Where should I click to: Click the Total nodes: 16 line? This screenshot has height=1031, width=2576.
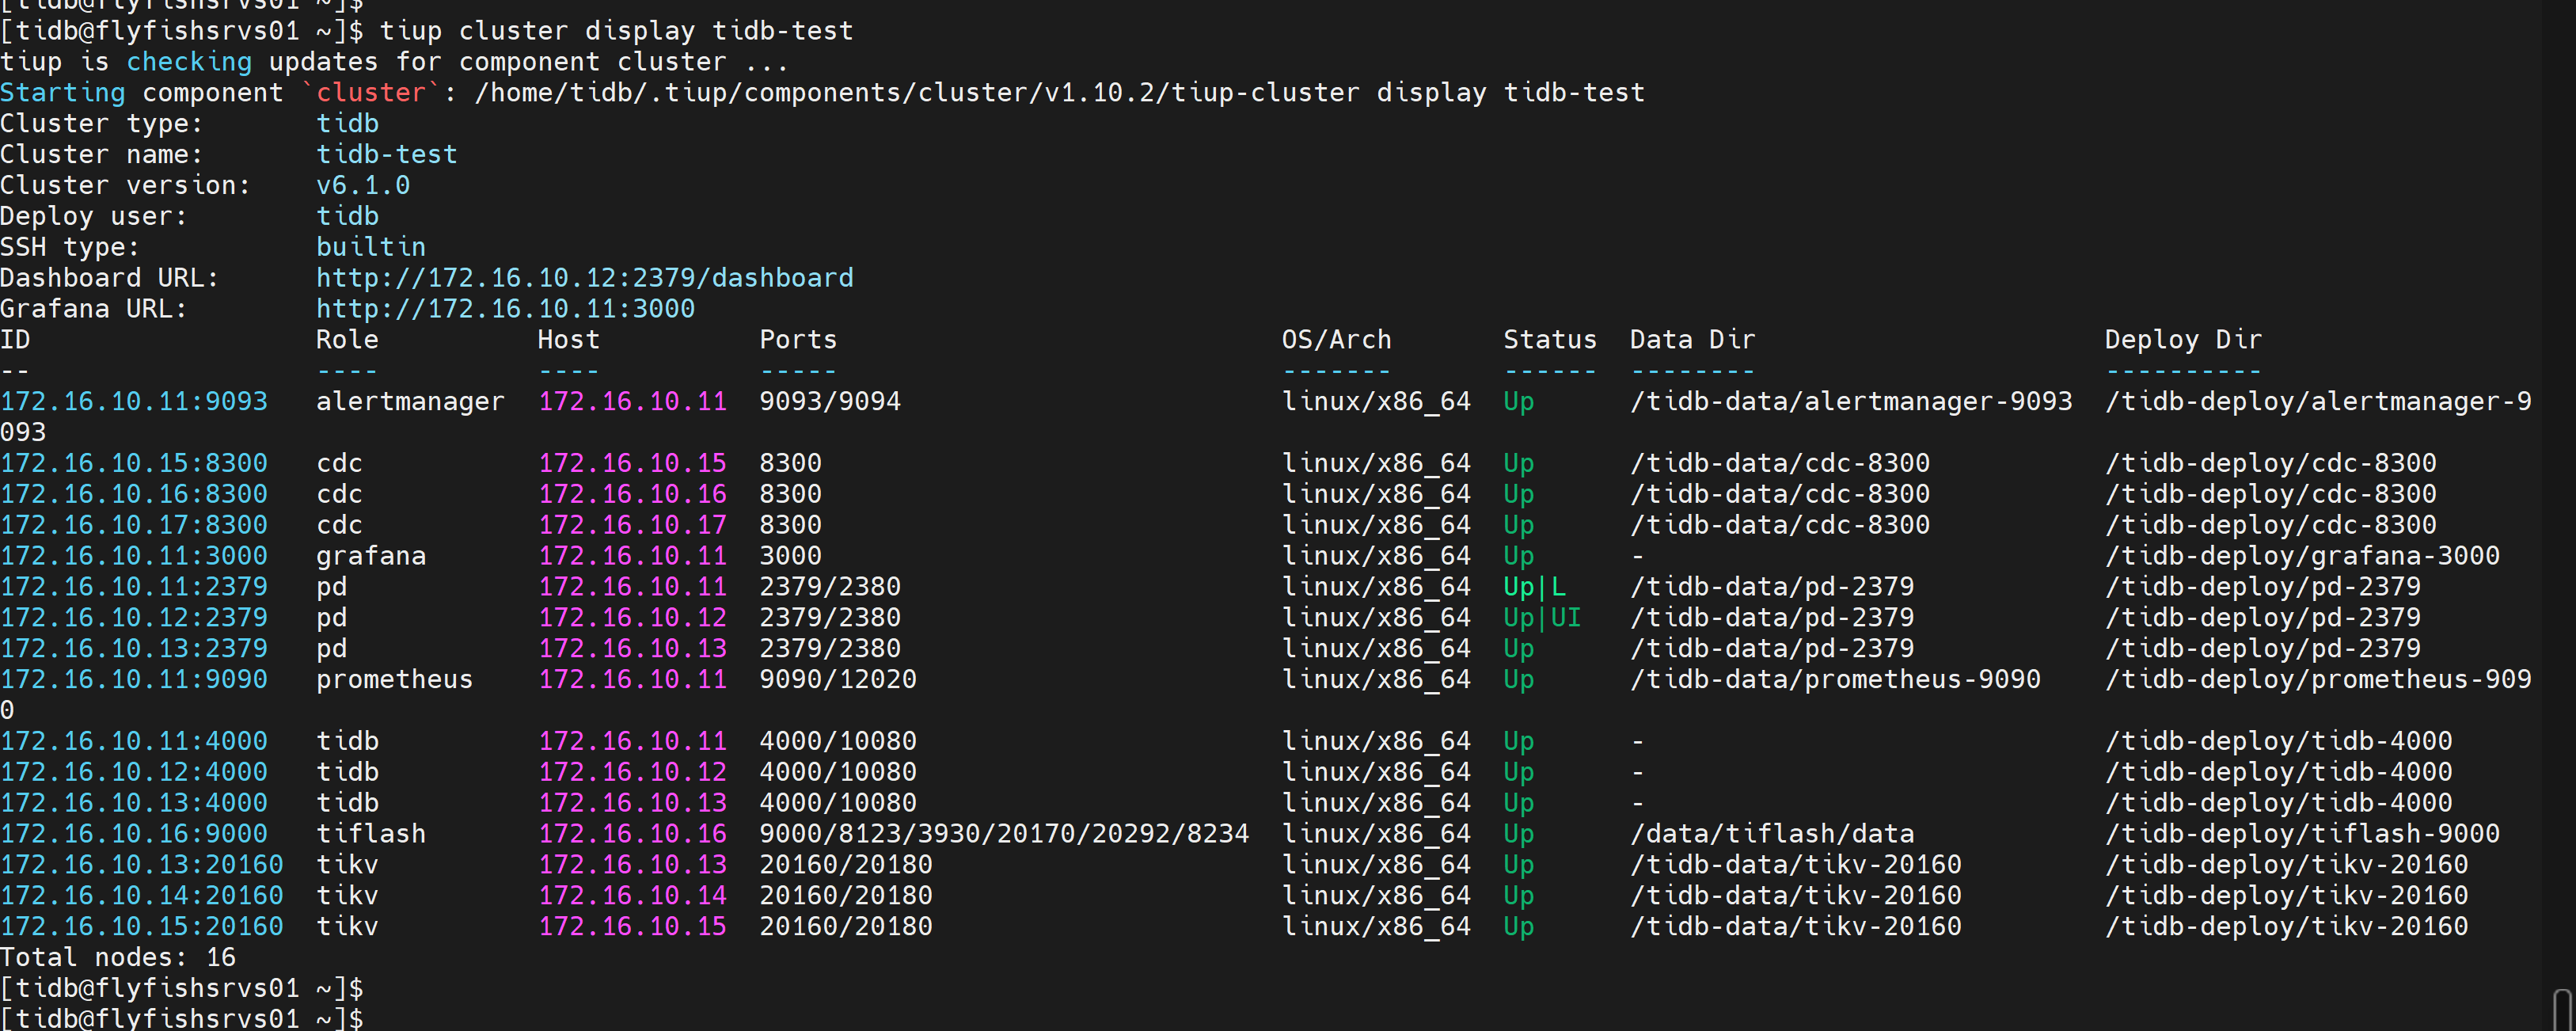(x=118, y=958)
